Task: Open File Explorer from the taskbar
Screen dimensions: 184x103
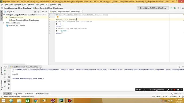Action: [x=19, y=100]
